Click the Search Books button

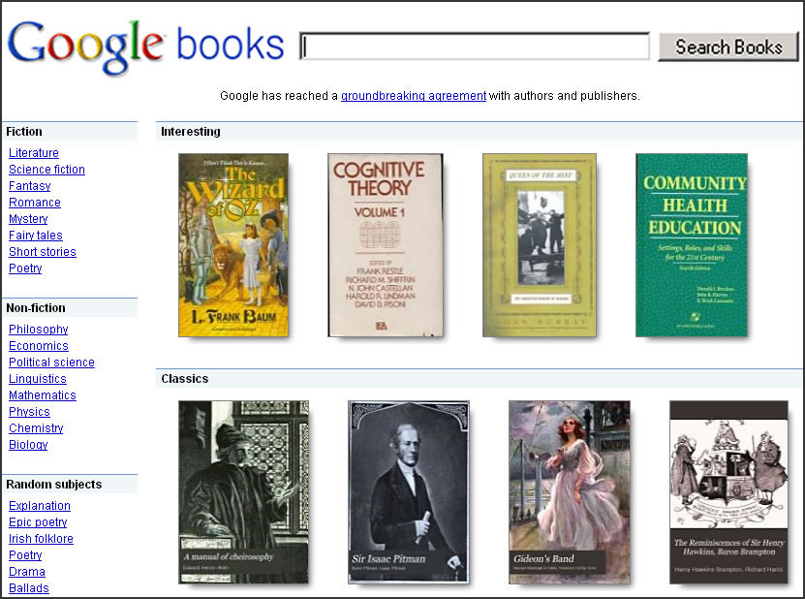(x=728, y=47)
